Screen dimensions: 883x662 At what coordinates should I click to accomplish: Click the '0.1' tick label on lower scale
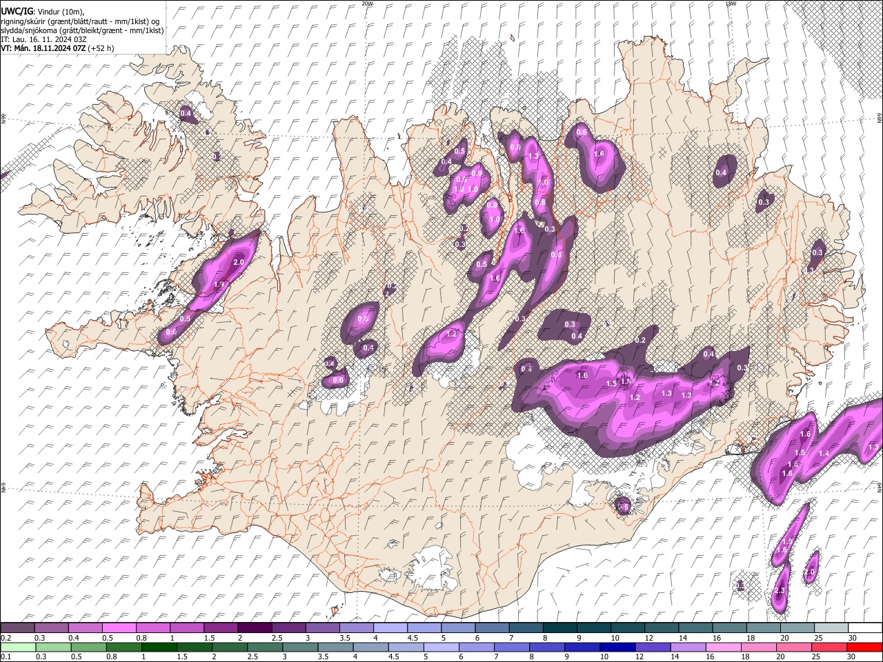click(x=5, y=656)
